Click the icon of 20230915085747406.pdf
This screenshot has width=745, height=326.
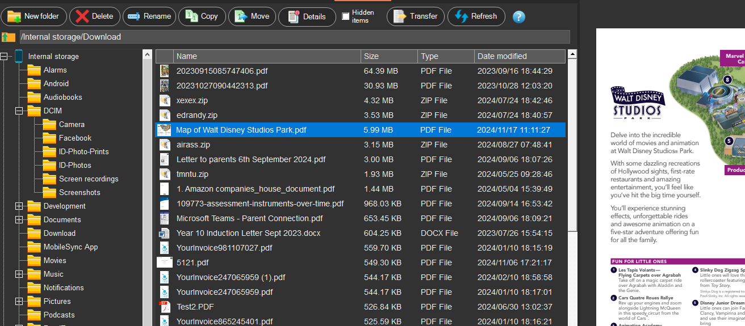[165, 71]
